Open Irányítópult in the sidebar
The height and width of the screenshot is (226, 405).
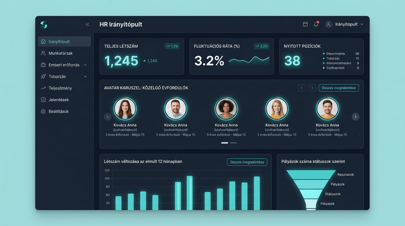pyautogui.click(x=64, y=41)
